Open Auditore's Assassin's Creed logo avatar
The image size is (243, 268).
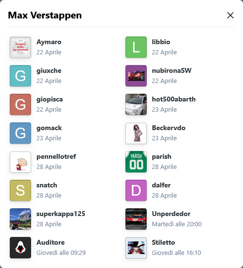20,248
